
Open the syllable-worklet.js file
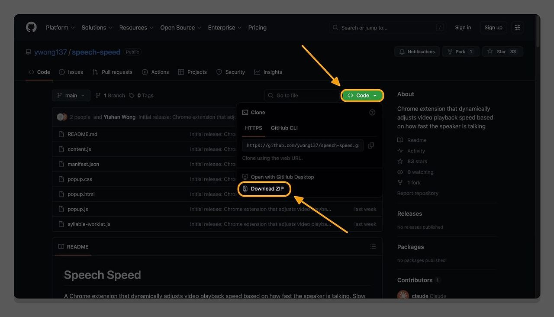89,224
